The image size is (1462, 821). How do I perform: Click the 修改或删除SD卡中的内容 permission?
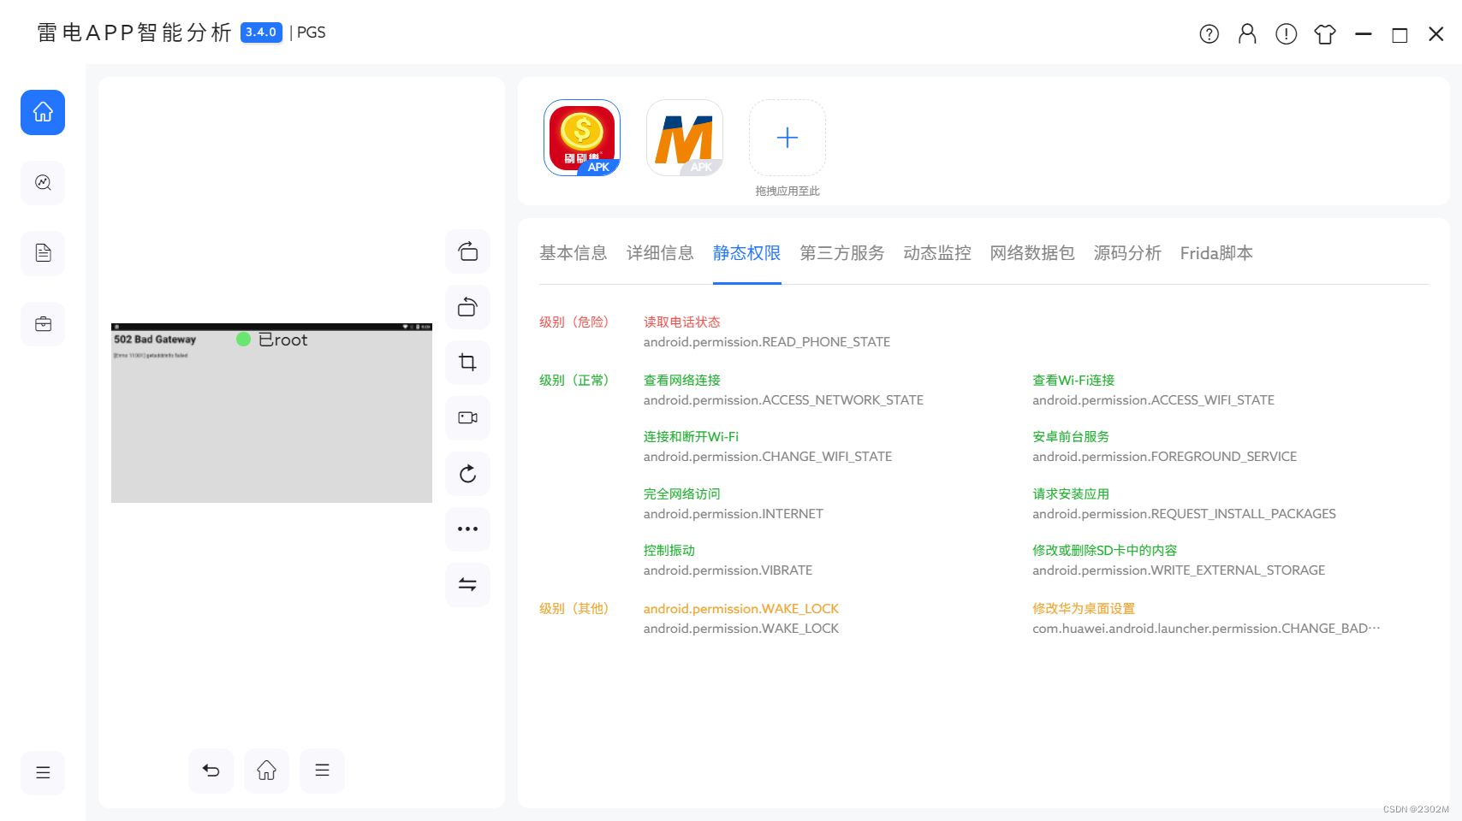click(x=1105, y=551)
